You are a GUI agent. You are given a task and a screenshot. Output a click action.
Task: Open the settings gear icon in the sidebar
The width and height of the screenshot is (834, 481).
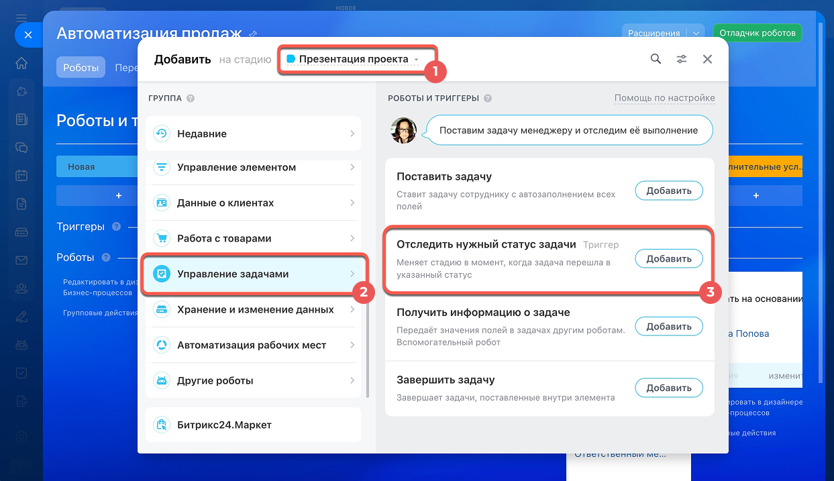(21, 436)
